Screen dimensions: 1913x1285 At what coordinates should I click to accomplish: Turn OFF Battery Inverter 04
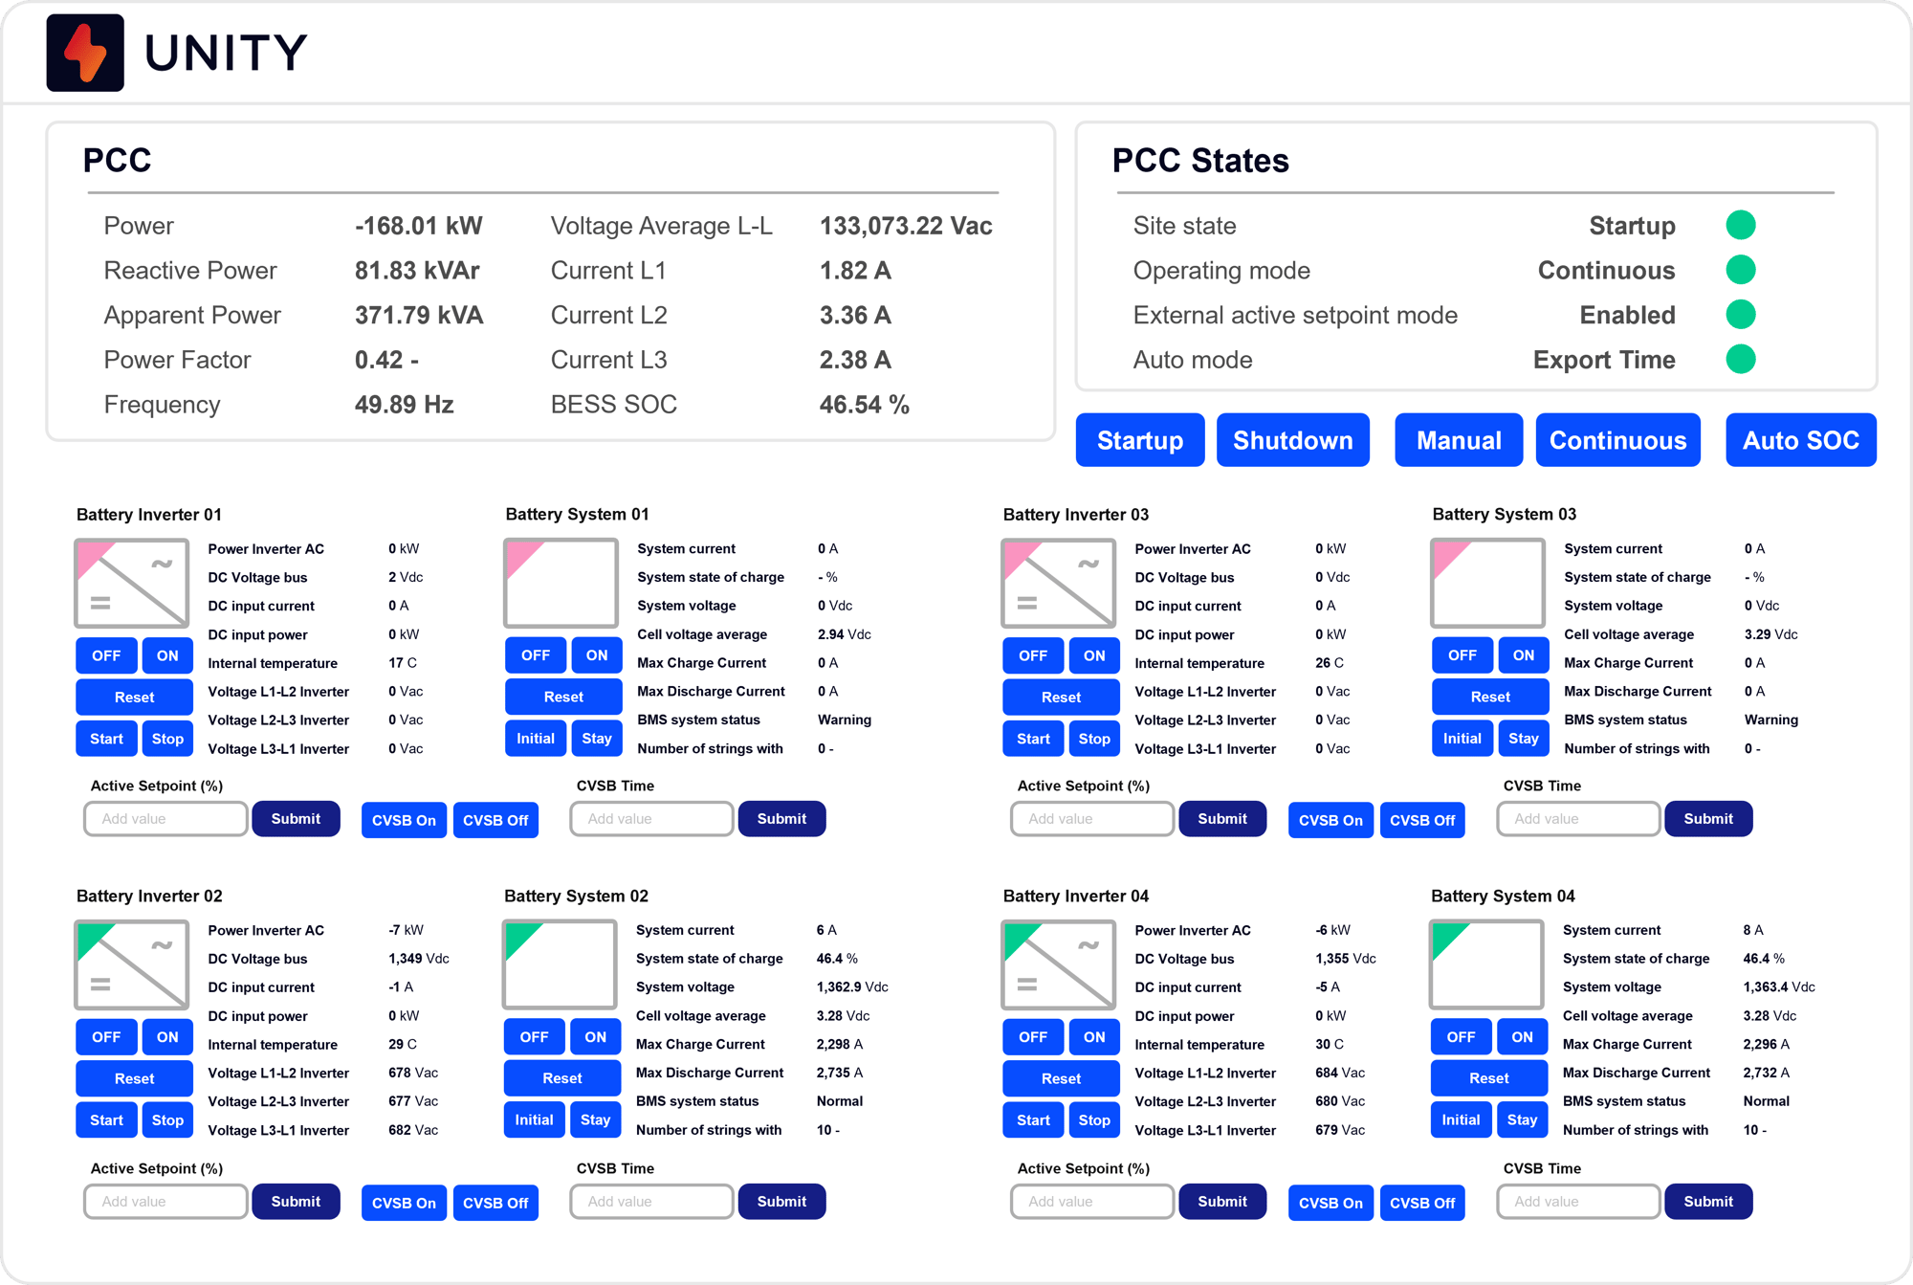(x=1033, y=1036)
